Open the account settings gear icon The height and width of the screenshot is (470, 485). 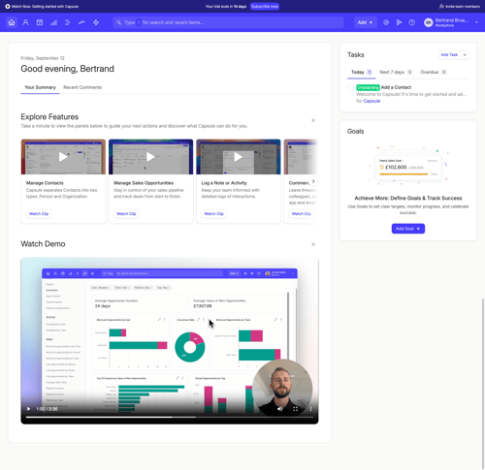pos(386,22)
